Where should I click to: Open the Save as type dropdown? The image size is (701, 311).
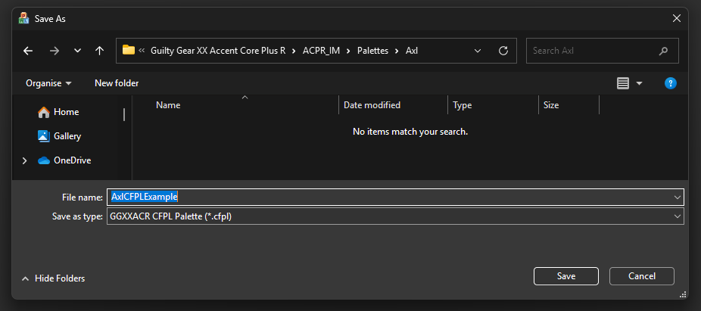[x=676, y=216]
